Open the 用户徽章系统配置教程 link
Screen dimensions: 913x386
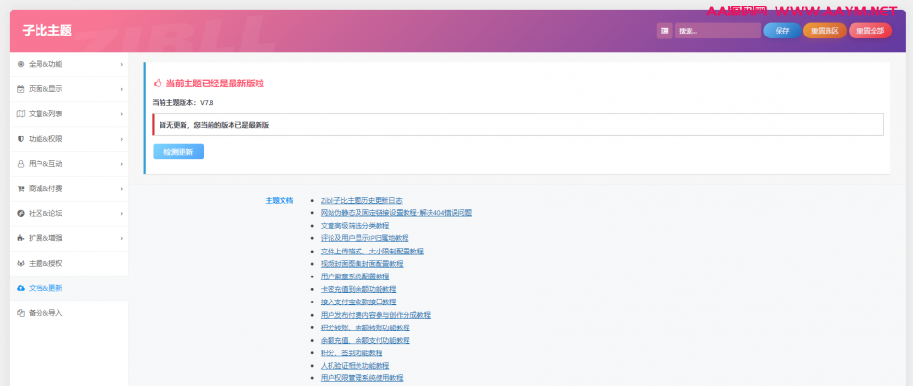[355, 277]
